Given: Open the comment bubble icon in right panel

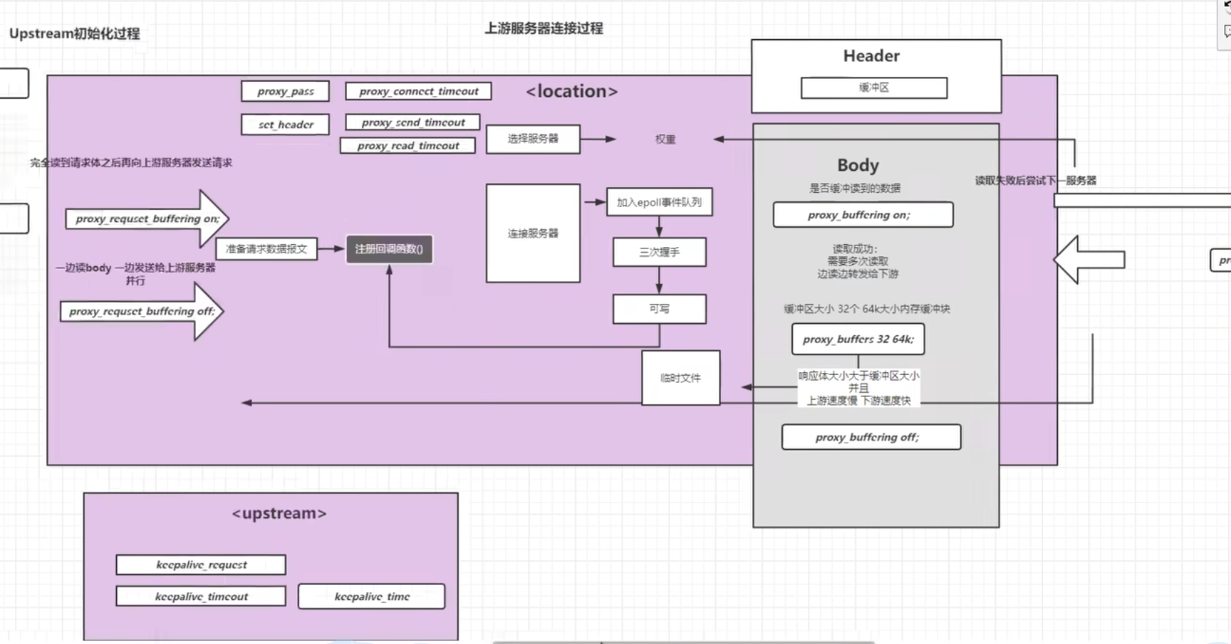Looking at the screenshot, I should coord(1227,31).
